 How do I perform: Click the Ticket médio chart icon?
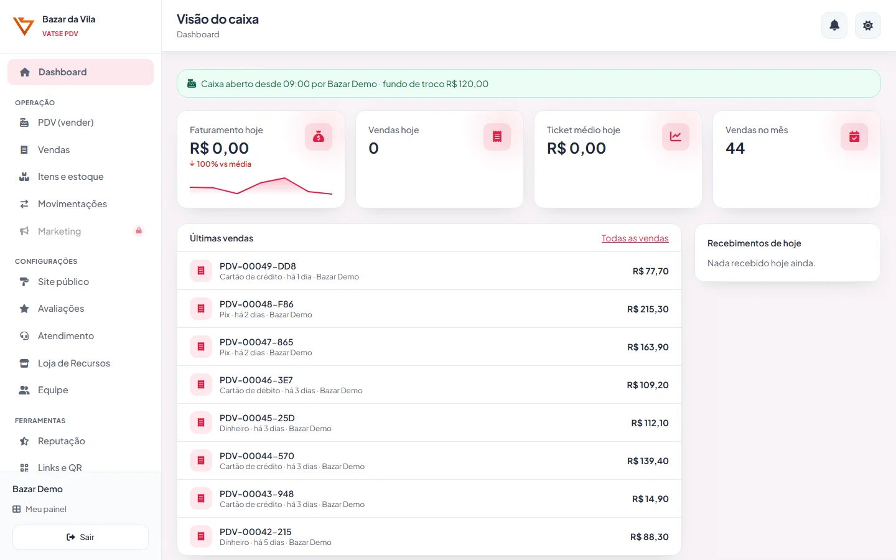click(x=676, y=137)
